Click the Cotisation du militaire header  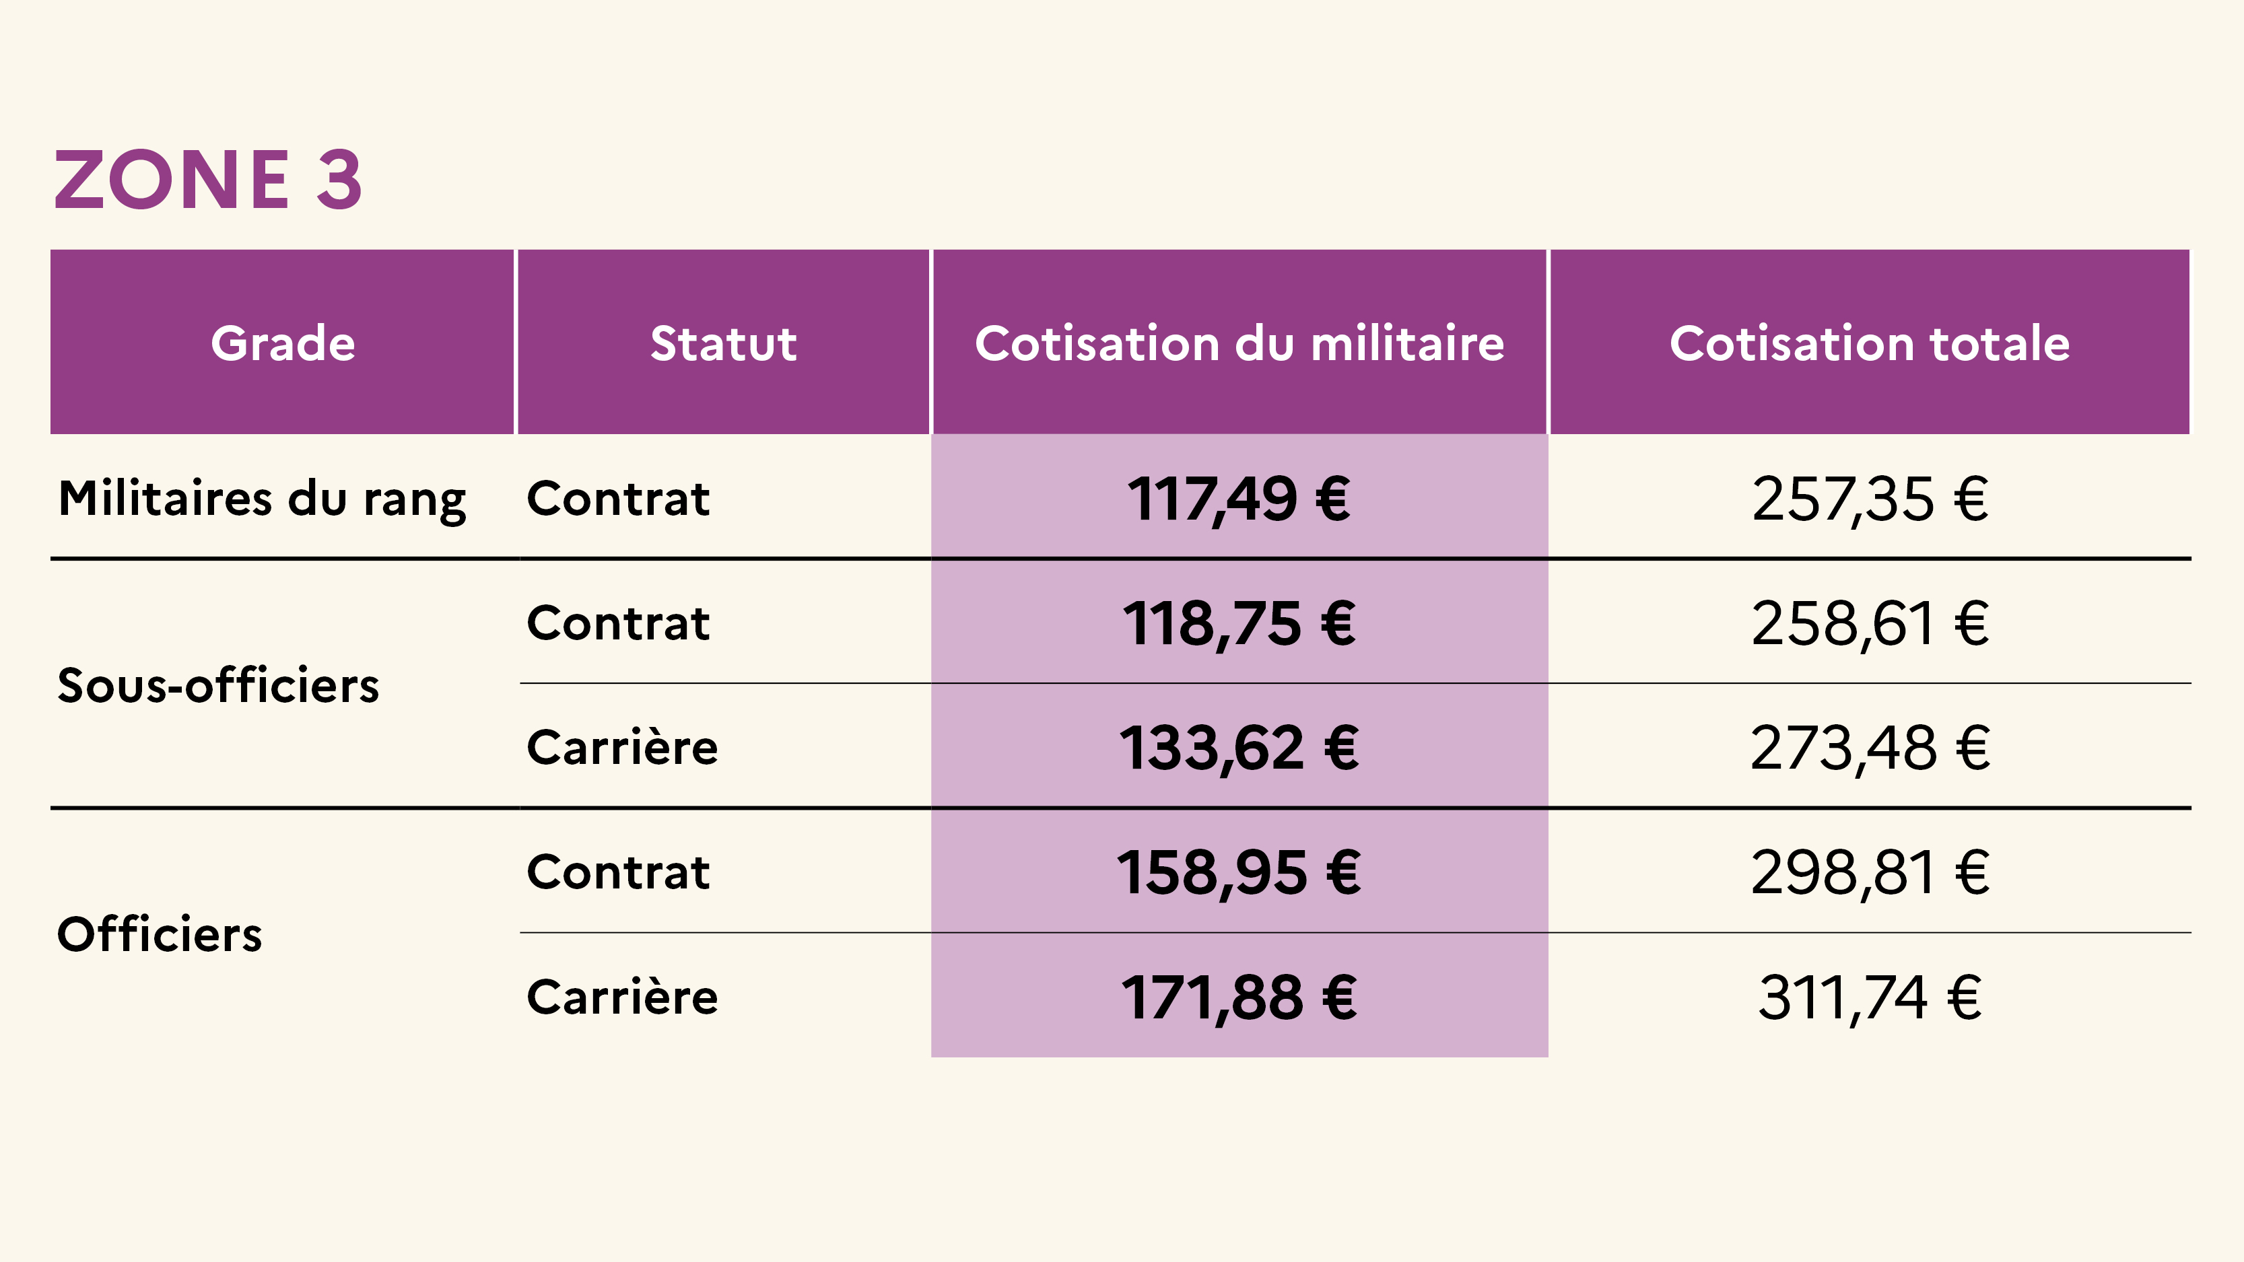coord(1239,343)
